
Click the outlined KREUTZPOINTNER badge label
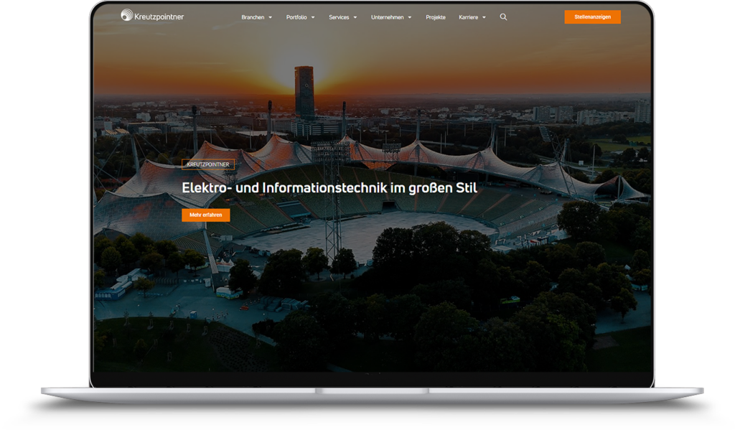(x=208, y=164)
